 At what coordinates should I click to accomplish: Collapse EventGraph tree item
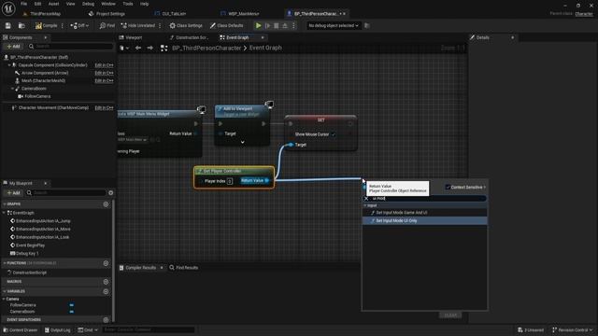4,213
